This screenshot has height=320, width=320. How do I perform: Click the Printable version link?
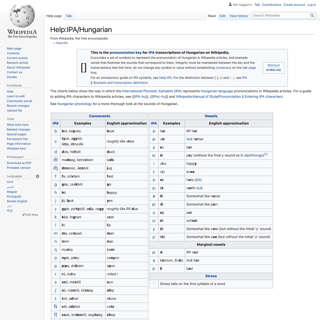pyautogui.click(x=18, y=167)
